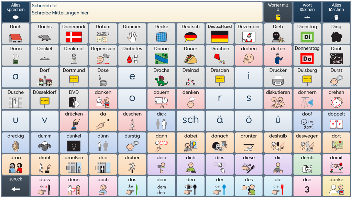The width and height of the screenshot is (352, 198).
Task: Tap the dumm sheep symbol
Action: (x=45, y=143)
